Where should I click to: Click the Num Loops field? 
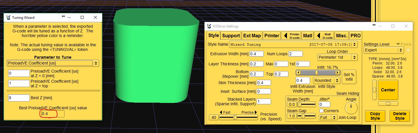coord(295,54)
